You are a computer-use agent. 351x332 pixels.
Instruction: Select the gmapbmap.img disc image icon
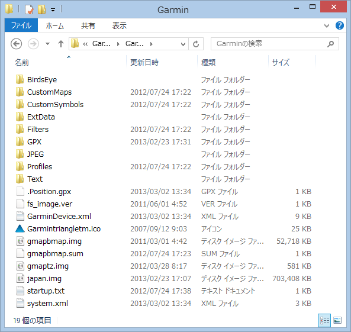click(20, 241)
